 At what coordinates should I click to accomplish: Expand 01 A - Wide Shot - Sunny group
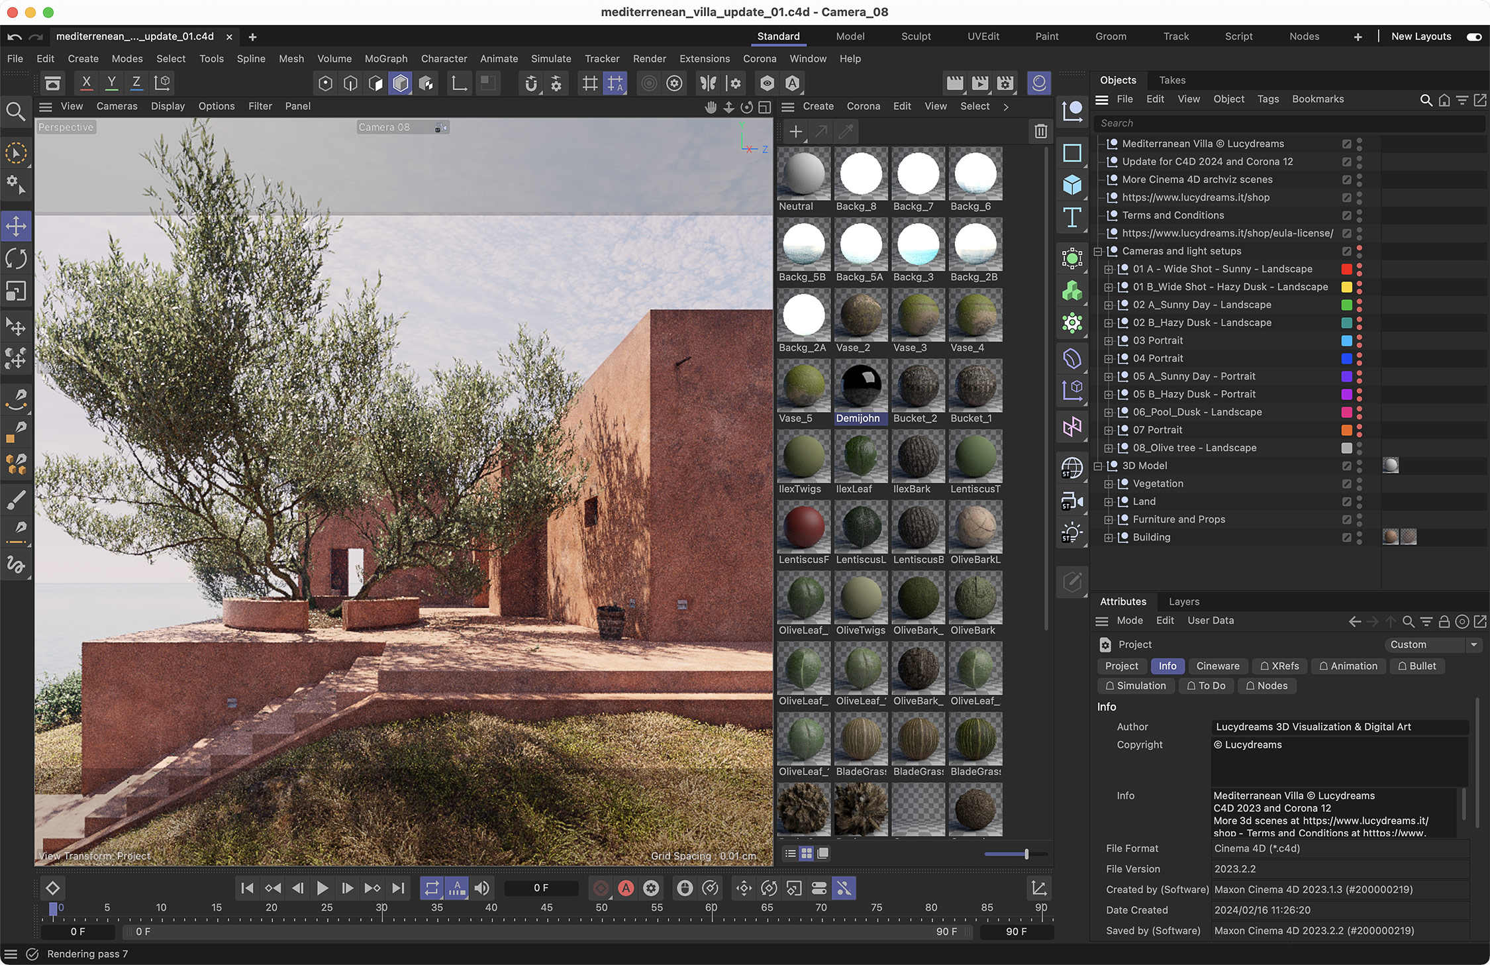point(1108,269)
